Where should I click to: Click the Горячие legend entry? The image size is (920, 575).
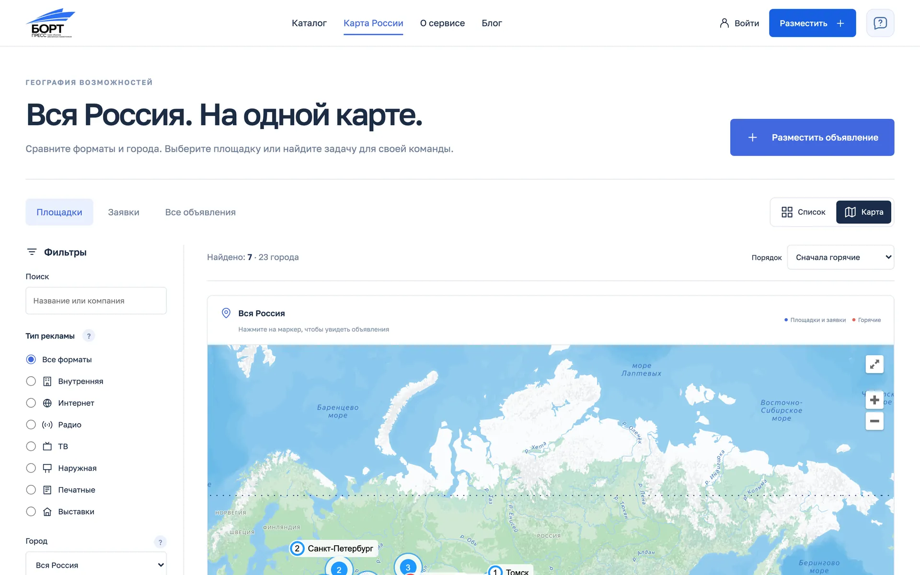tap(866, 320)
